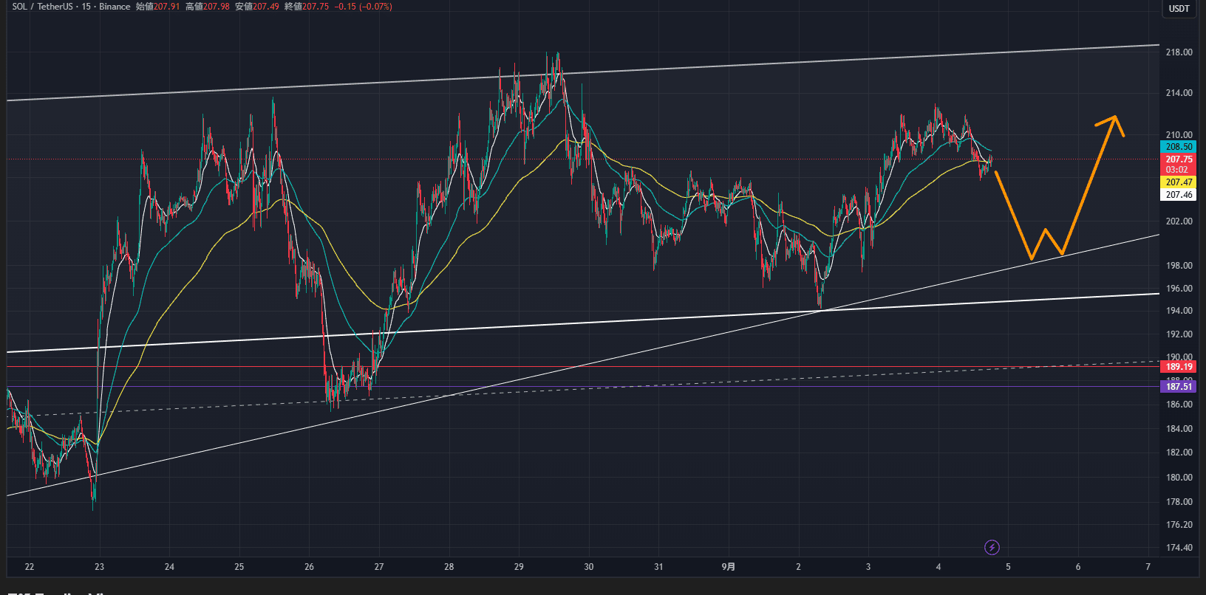
Task: Click the teal 208.50 indicator label
Action: (1179, 147)
